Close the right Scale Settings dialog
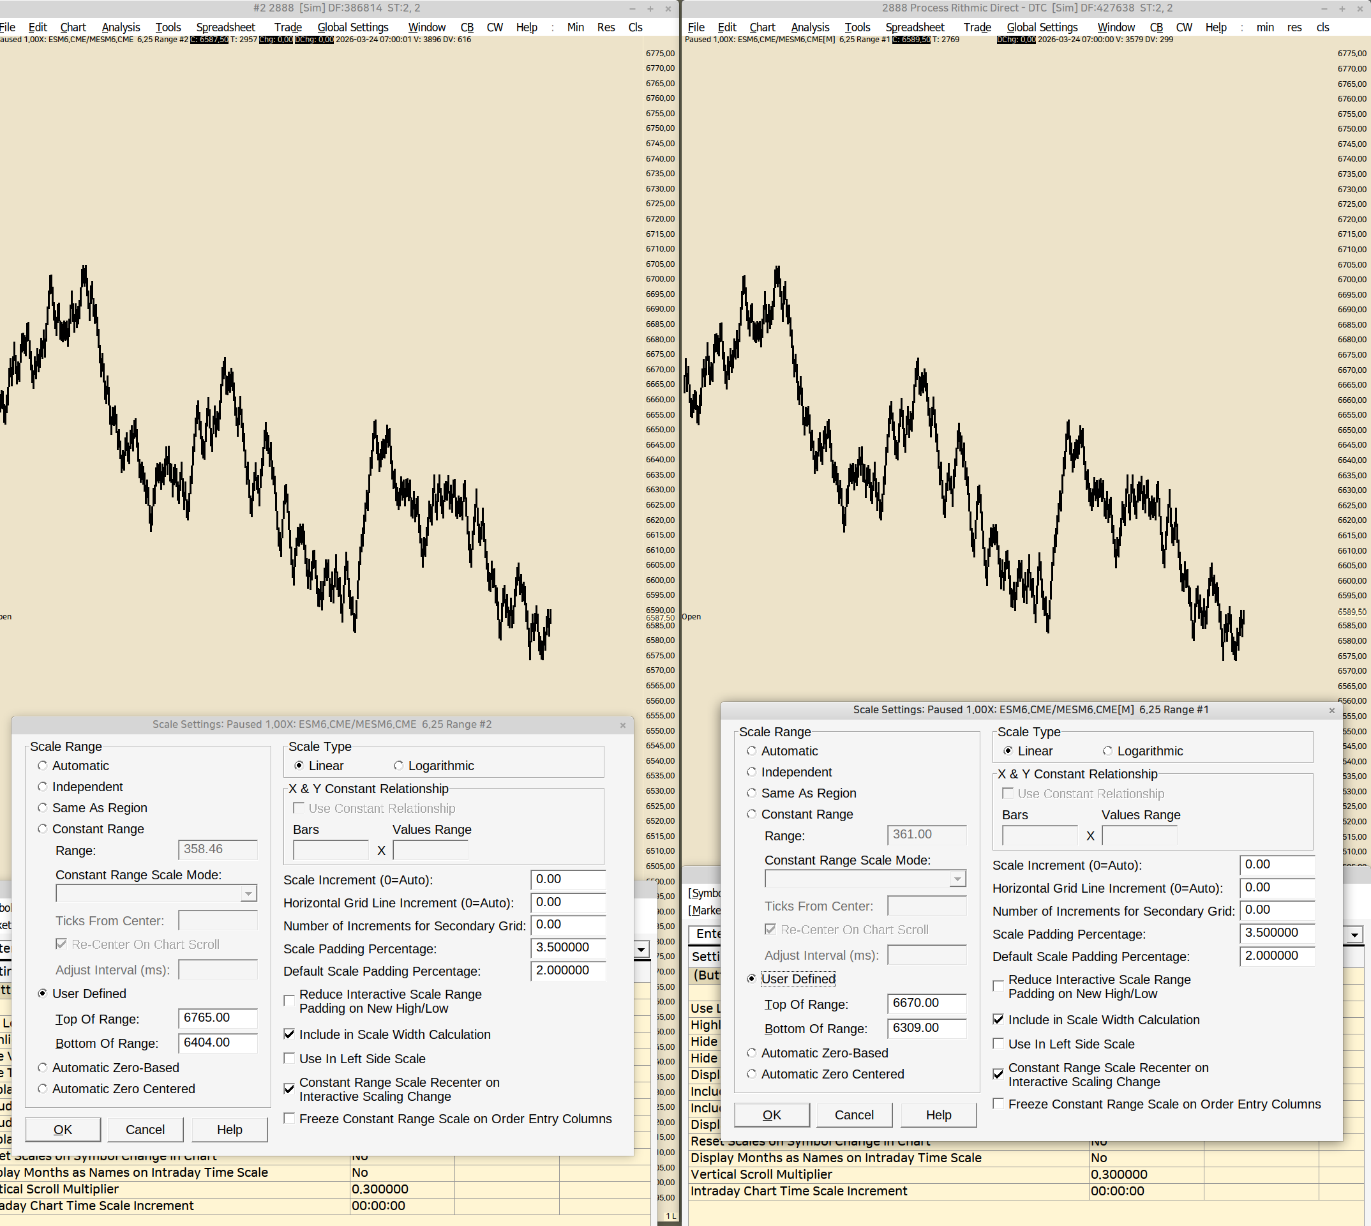The height and width of the screenshot is (1226, 1371). click(x=1331, y=710)
